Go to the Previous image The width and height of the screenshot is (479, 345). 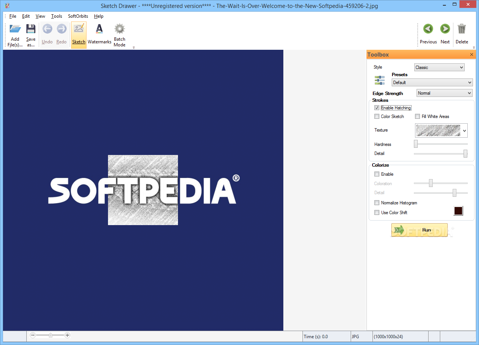coord(428,29)
